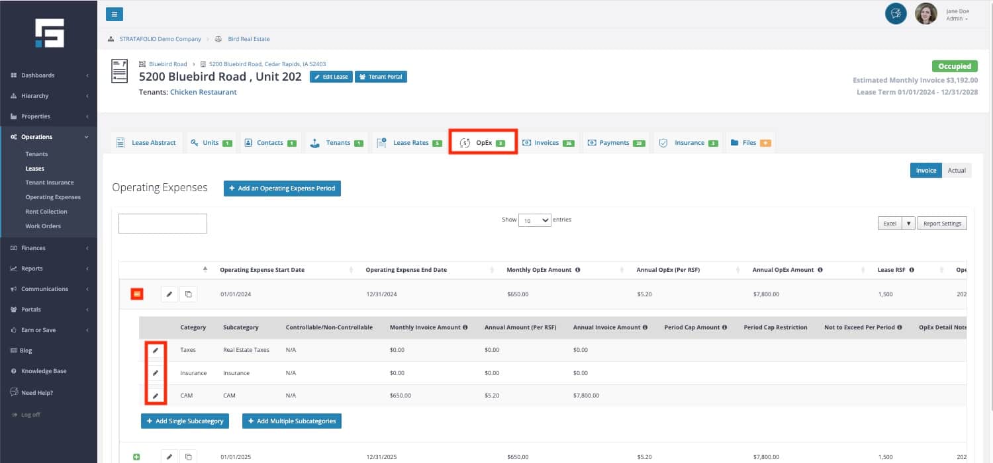Switch to Actual view toggle
This screenshot has height=463, width=993.
957,170
